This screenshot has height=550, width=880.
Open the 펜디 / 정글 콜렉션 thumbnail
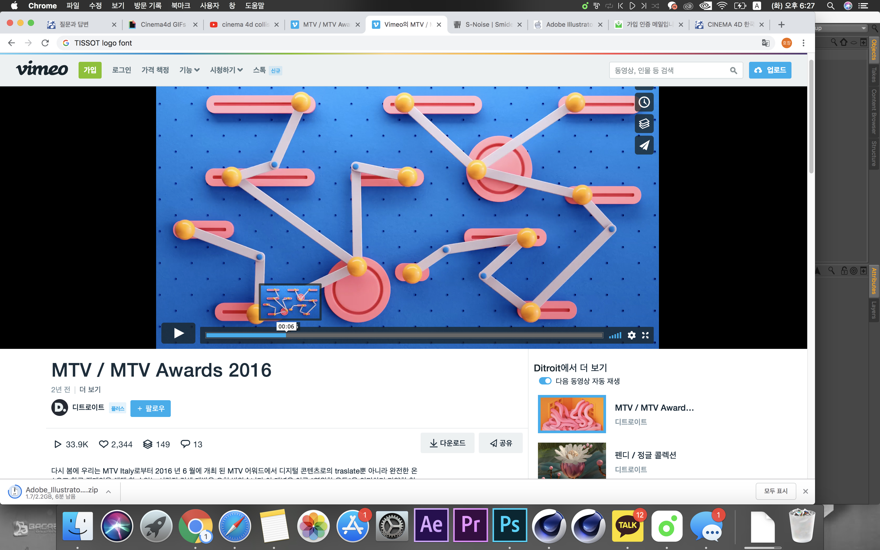click(x=572, y=460)
